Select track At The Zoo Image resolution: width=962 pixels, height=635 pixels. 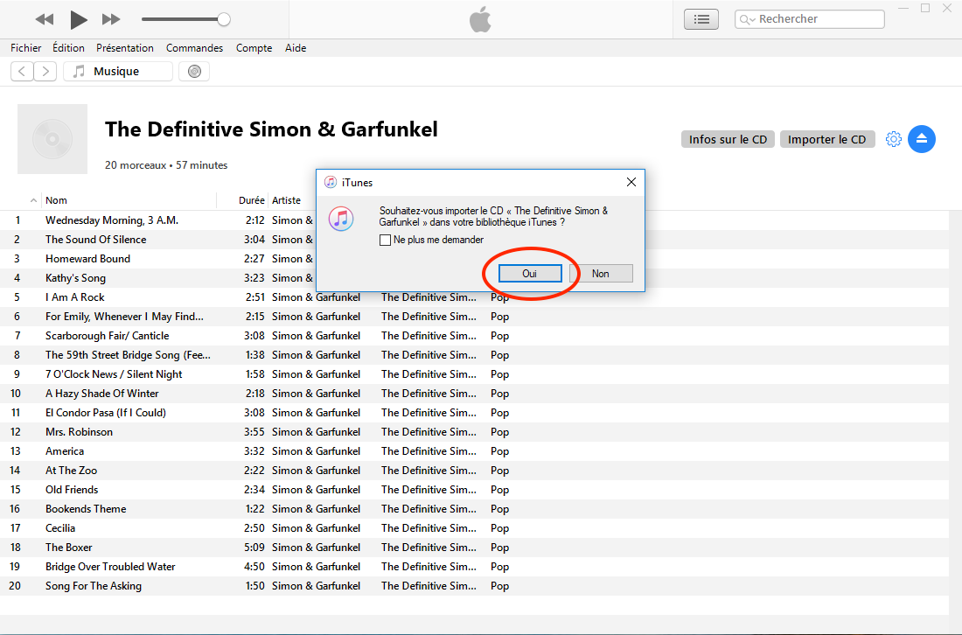(474, 470)
